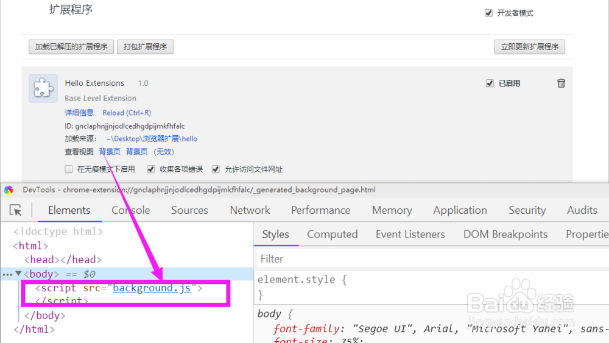Open the Console tab
Screen dimensions: 609x343
click(130, 210)
